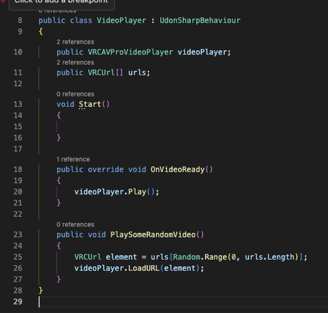Viewport: 328px width, 313px height.
Task: Click line number 10 in the gutter
Action: pyautogui.click(x=18, y=52)
